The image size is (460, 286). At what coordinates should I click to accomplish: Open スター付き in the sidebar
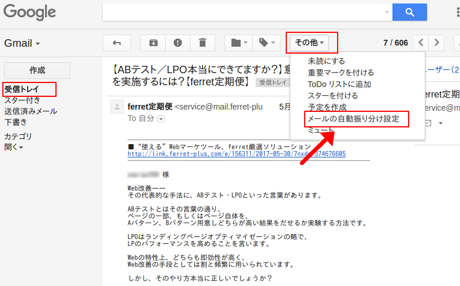pos(23,100)
